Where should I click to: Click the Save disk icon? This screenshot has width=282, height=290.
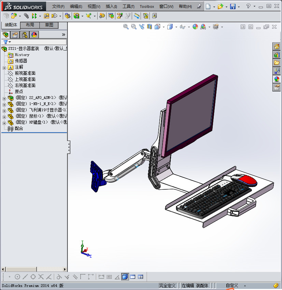(x=232, y=7)
